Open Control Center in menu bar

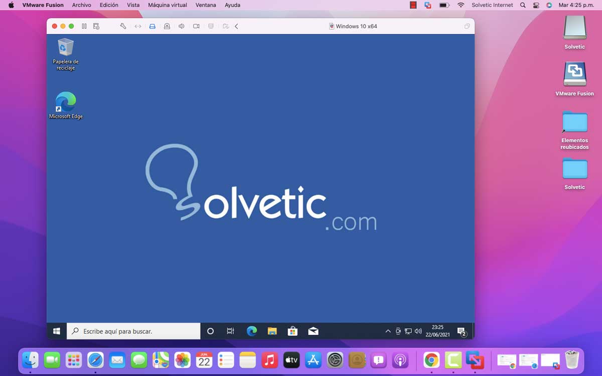point(536,5)
